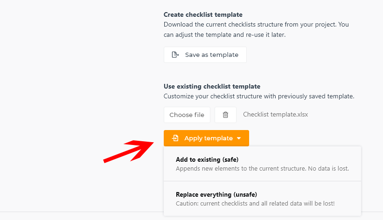The image size is (383, 220).
Task: Click the Create checklist template heading
Action: (203, 14)
